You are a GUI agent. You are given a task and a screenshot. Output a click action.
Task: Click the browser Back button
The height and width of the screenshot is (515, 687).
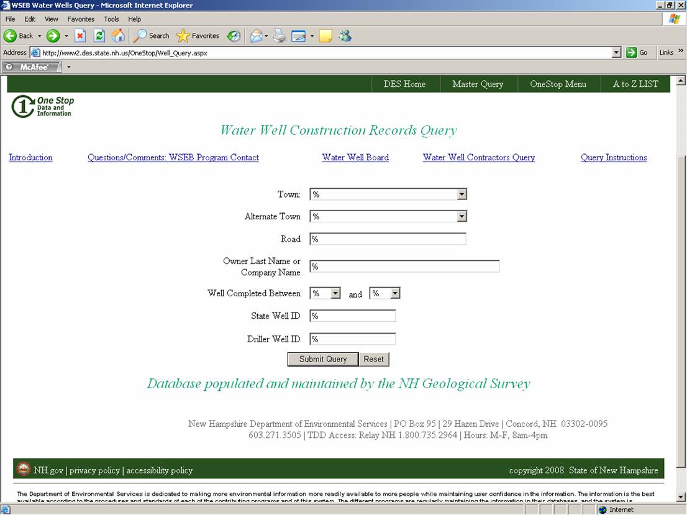tap(19, 36)
